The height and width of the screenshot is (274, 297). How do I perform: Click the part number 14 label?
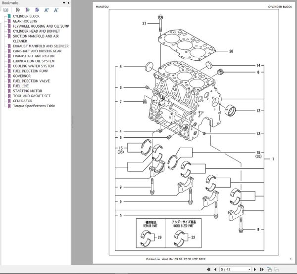258,65
